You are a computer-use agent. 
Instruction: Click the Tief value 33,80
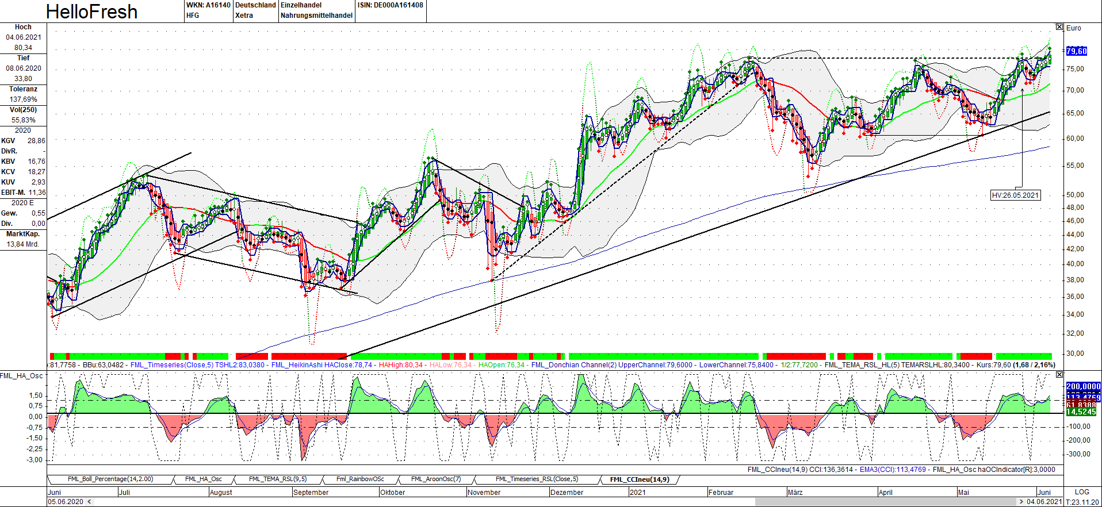(x=23, y=79)
